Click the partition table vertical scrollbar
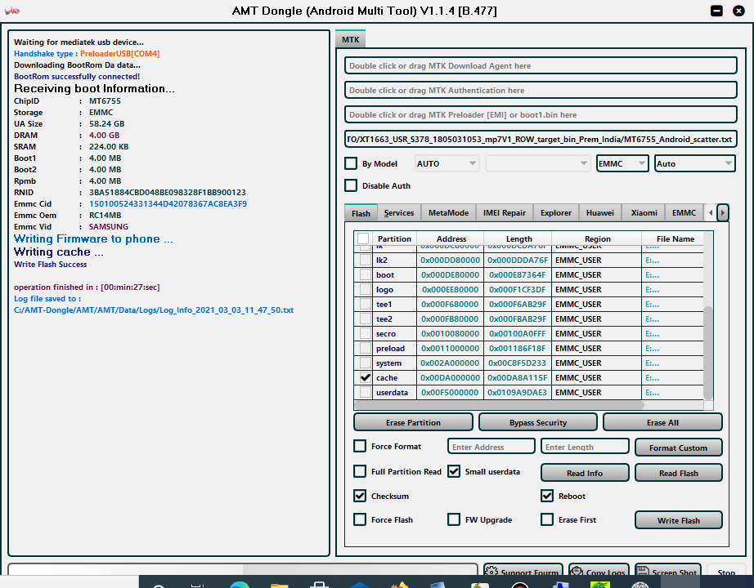 point(708,351)
